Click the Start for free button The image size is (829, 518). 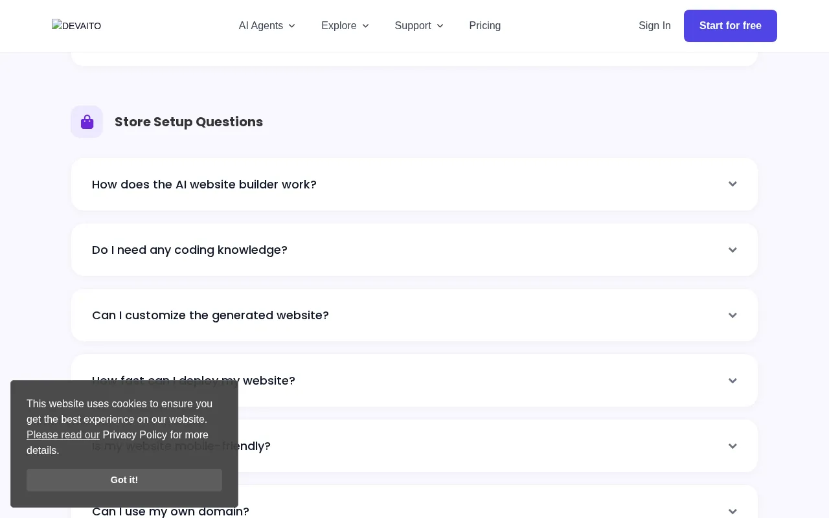(x=731, y=26)
